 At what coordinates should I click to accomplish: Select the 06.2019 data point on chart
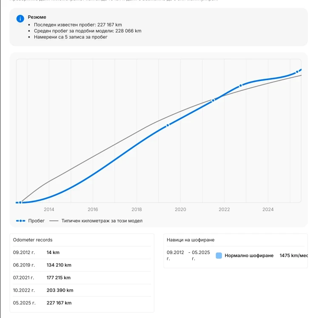[x=168, y=125]
